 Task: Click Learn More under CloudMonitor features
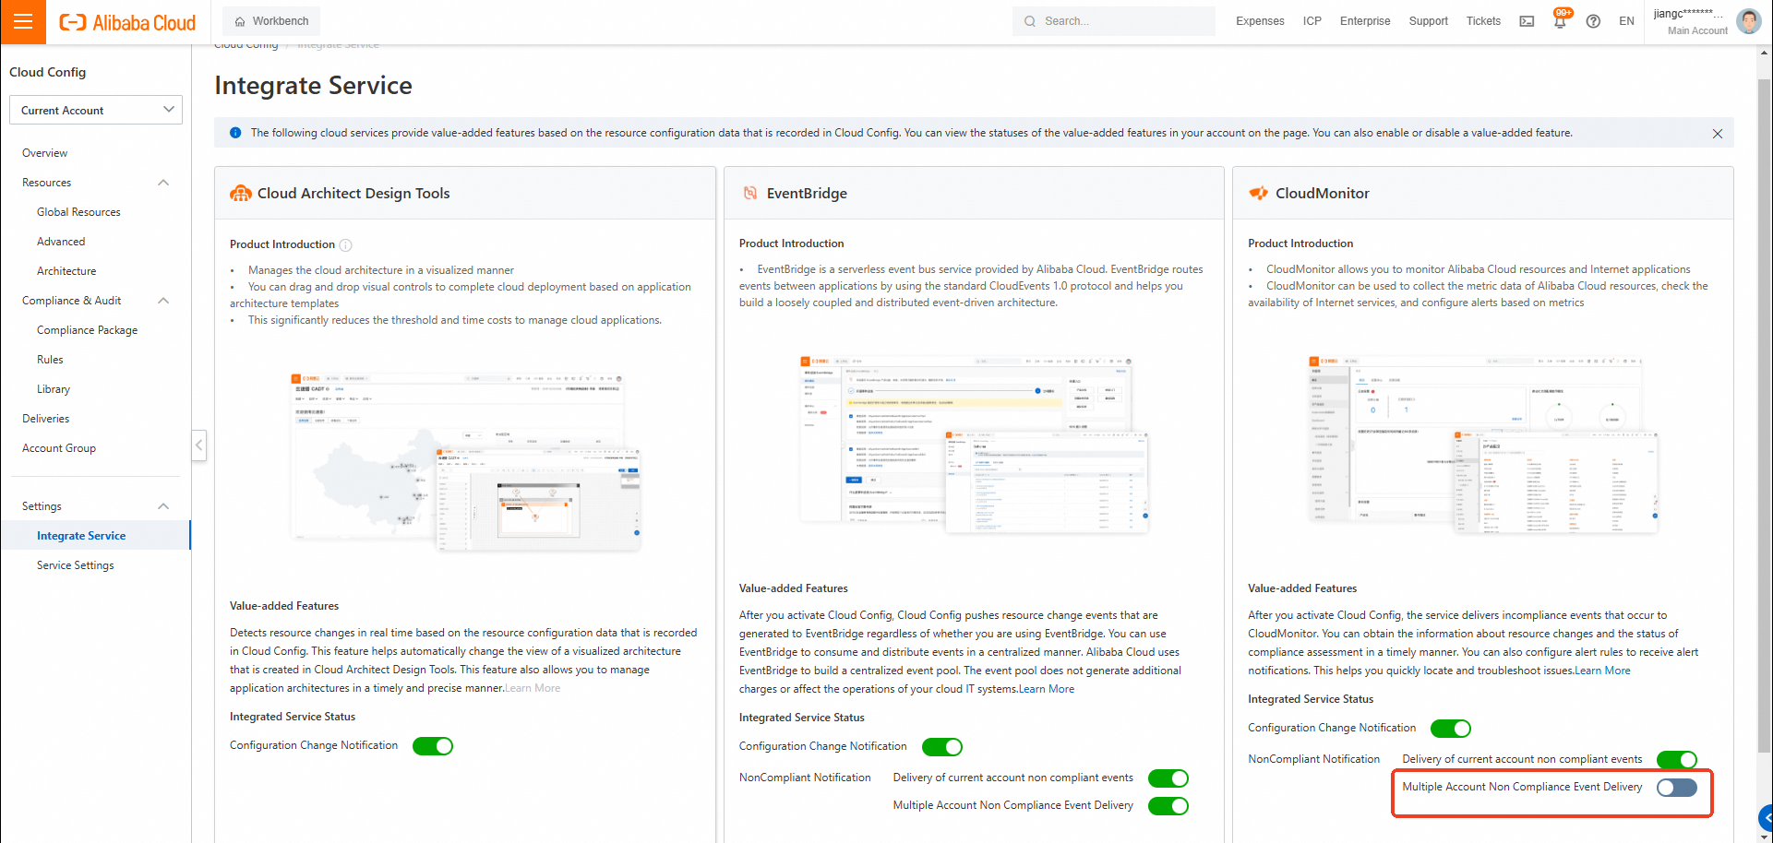point(1602,671)
